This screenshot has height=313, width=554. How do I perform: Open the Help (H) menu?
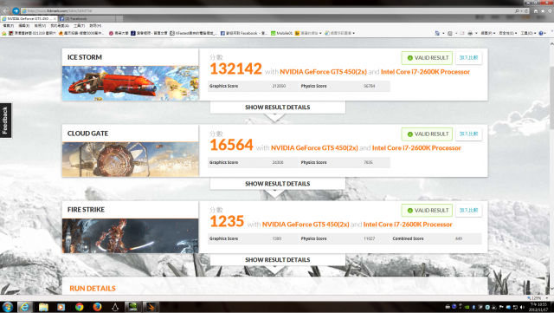coord(95,26)
